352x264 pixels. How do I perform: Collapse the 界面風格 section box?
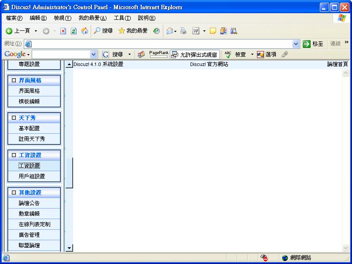point(14,81)
